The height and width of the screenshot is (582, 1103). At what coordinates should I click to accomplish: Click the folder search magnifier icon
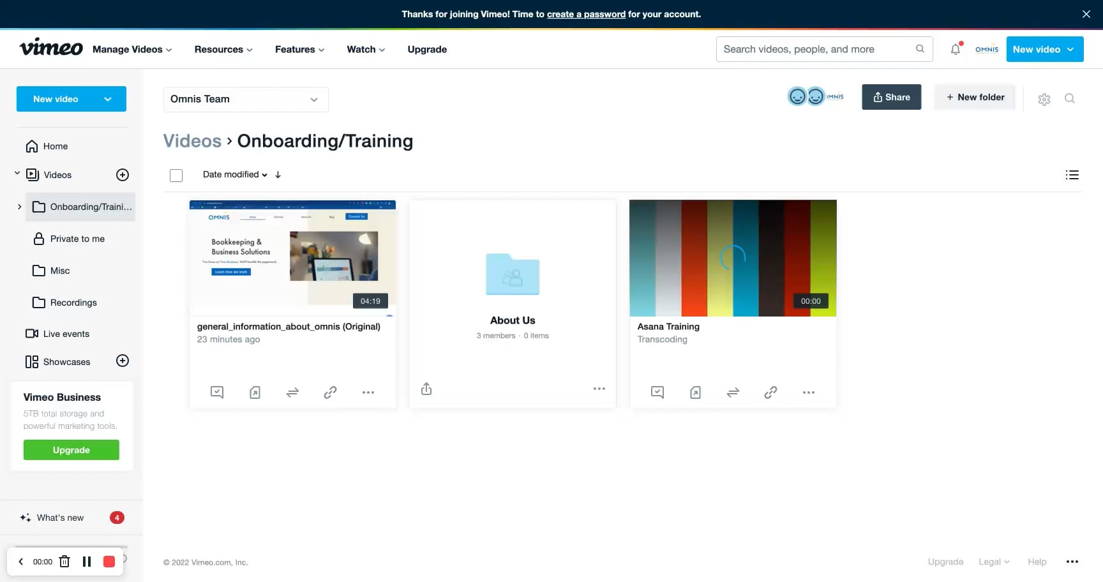(1070, 98)
